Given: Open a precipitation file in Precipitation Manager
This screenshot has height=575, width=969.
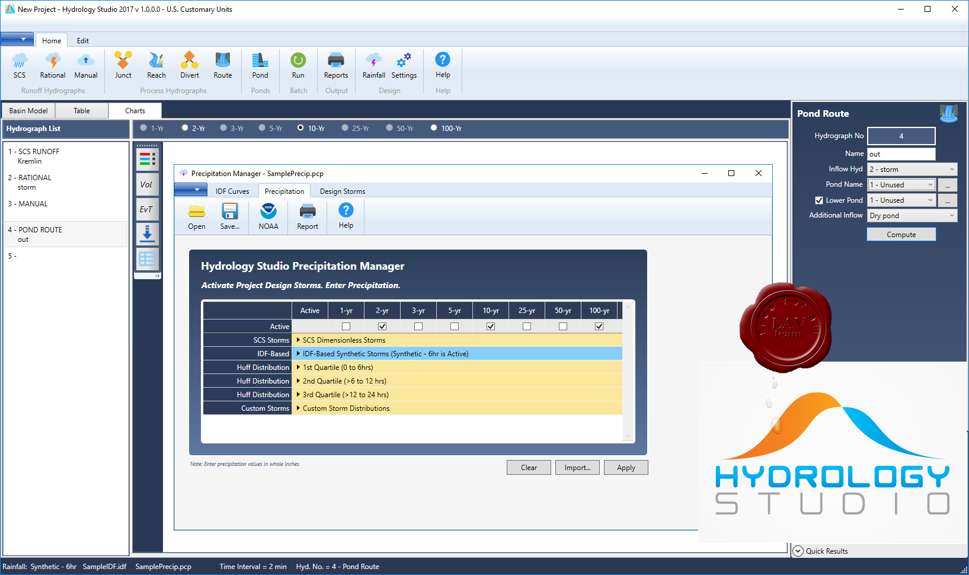Looking at the screenshot, I should pos(197,217).
